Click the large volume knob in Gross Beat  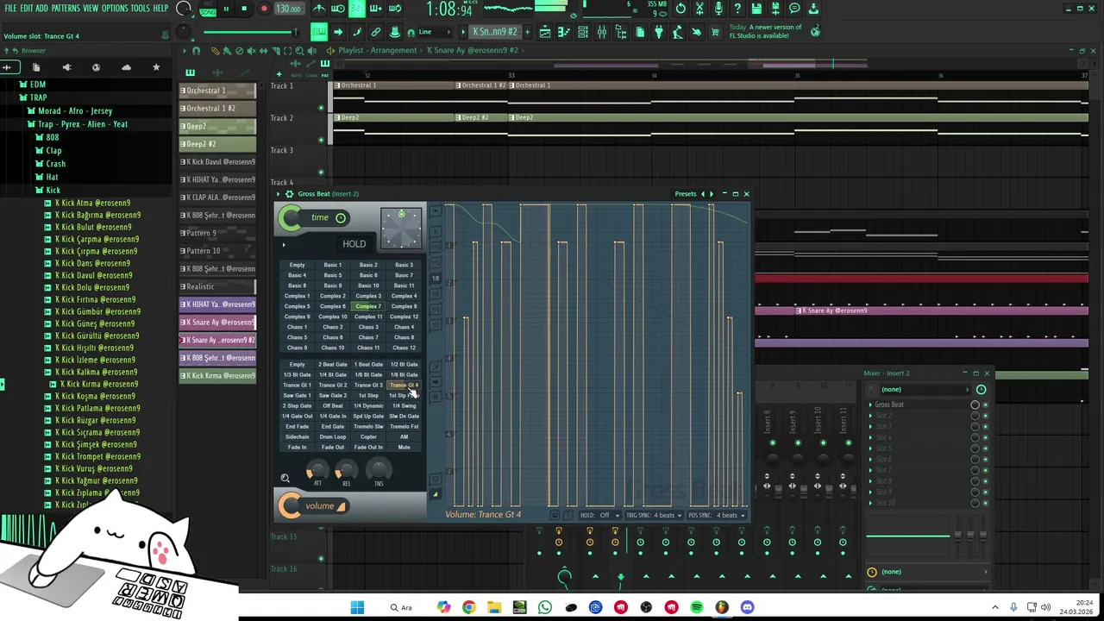tap(290, 506)
